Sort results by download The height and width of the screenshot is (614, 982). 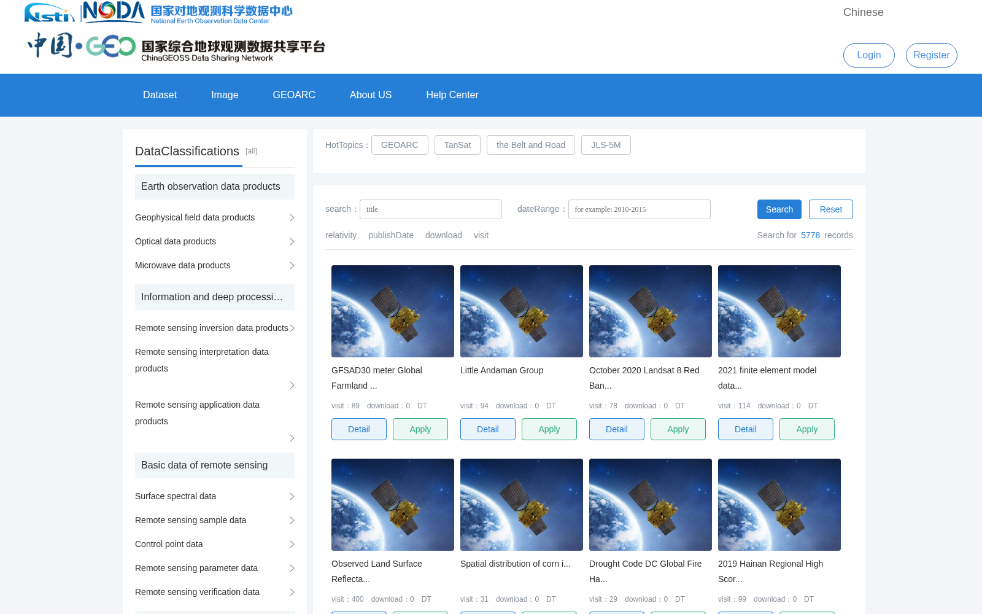444,235
